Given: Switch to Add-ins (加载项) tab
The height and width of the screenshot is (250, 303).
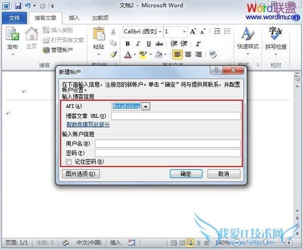Looking at the screenshot, I should point(100,18).
